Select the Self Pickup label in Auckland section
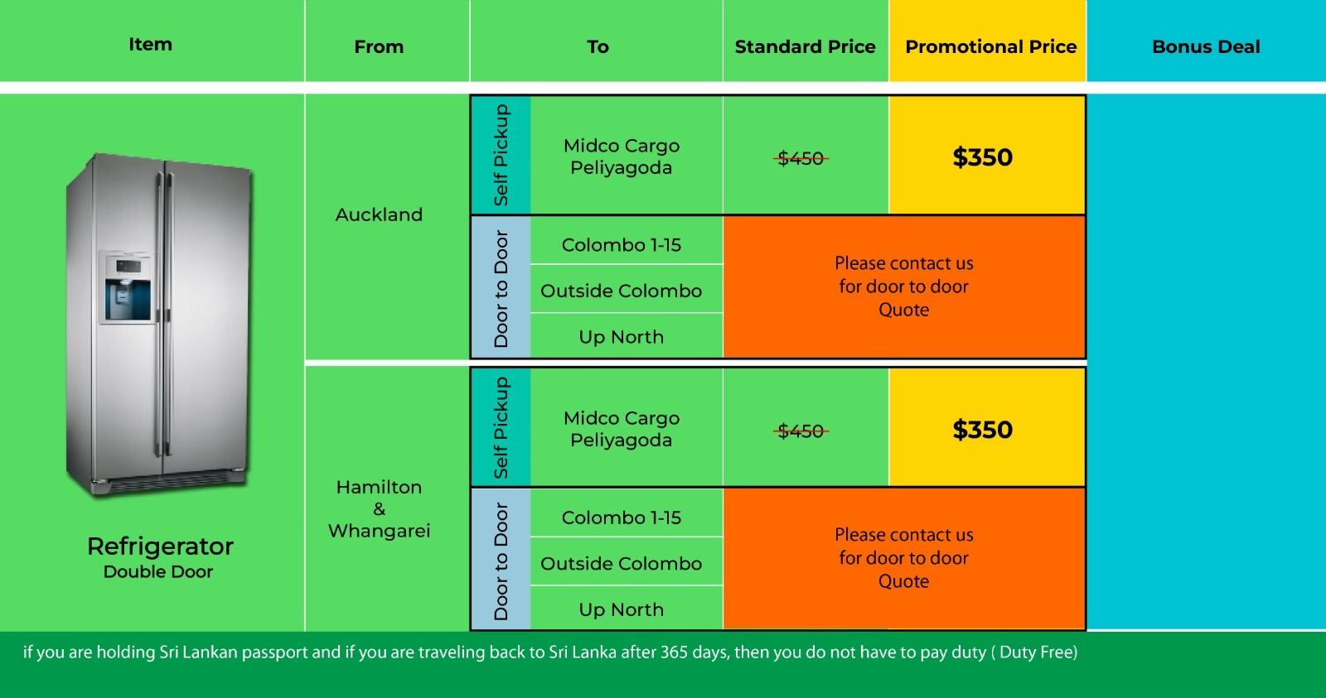1326x698 pixels. tap(501, 155)
